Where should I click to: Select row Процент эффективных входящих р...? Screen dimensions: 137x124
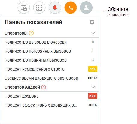(x=50, y=105)
